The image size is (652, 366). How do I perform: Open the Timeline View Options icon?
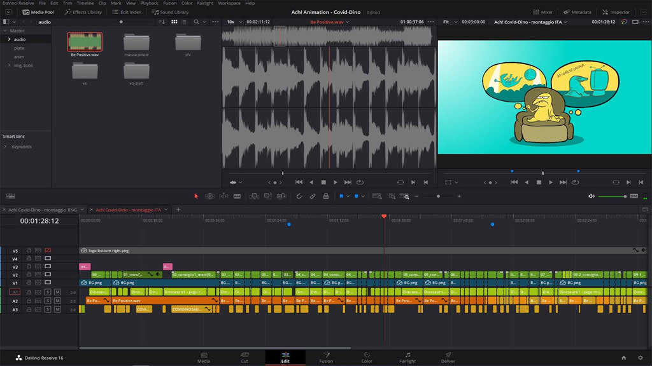[10, 196]
